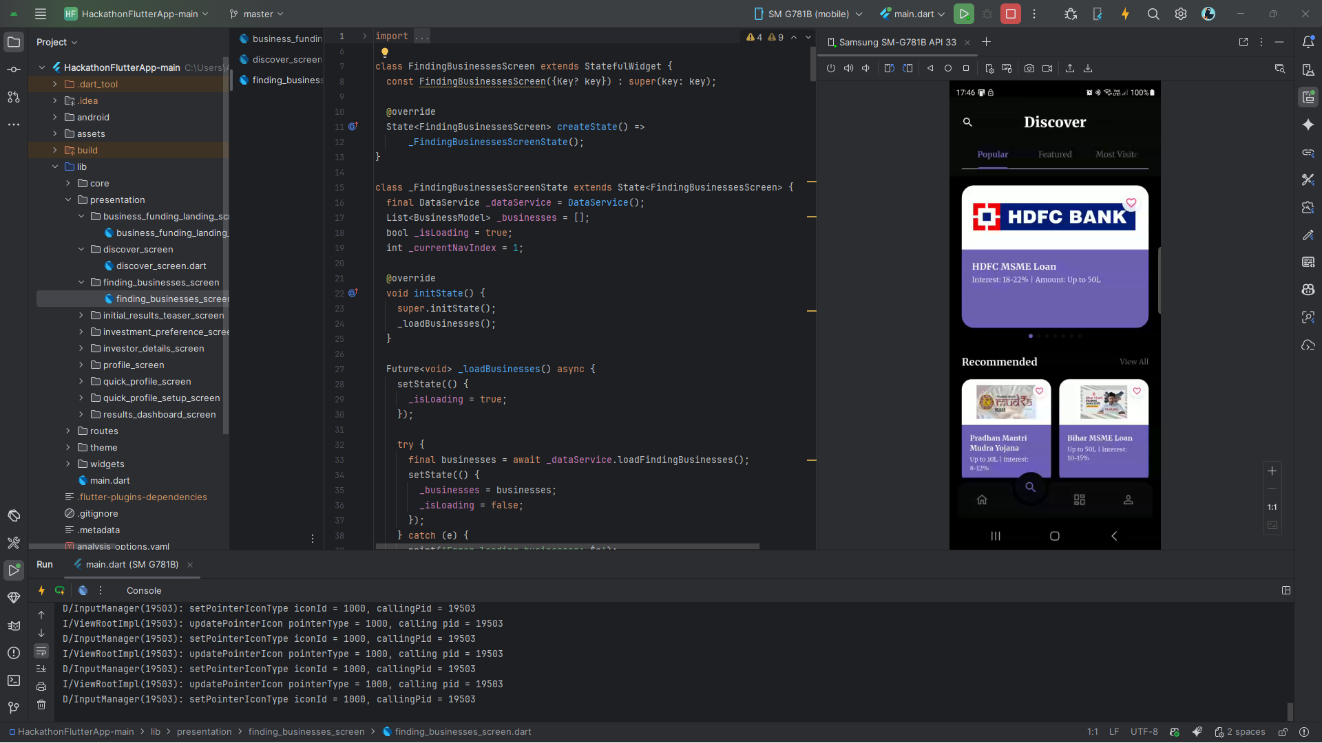Click the green Run button
This screenshot has height=743, width=1322.
point(963,14)
